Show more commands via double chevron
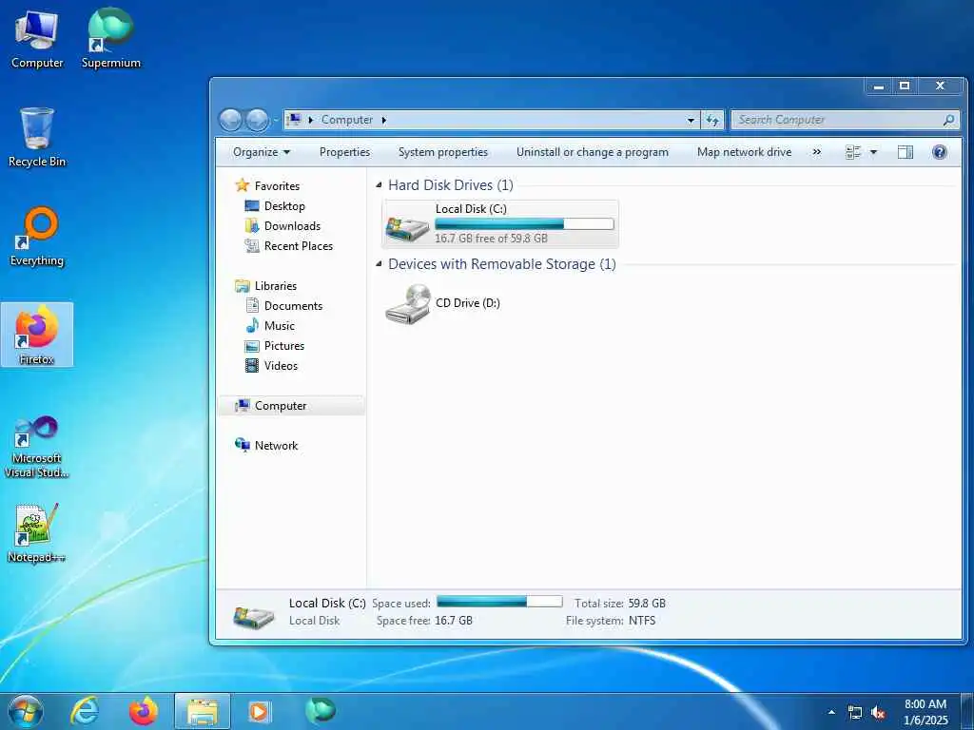The image size is (974, 730). pos(816,152)
